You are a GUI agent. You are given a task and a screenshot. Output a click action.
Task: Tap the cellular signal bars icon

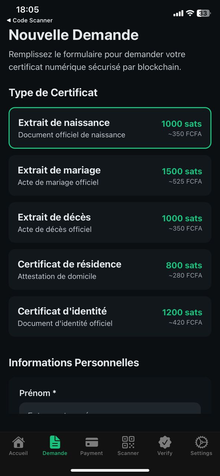[x=178, y=14]
